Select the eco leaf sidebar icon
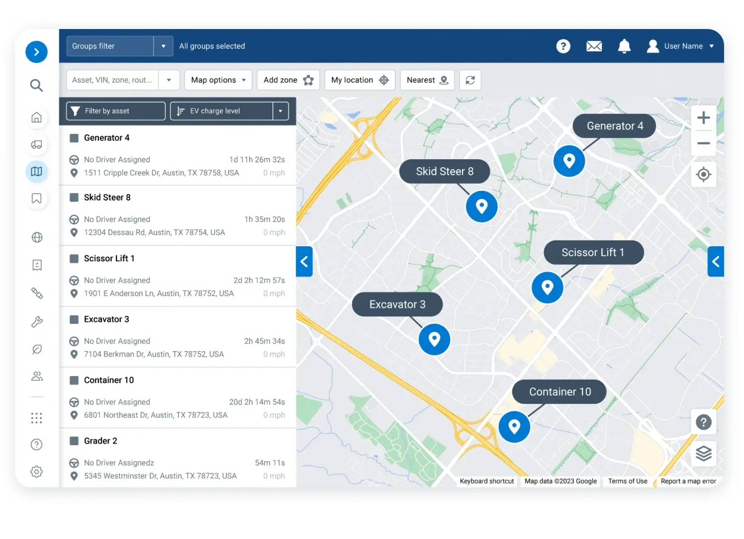The image size is (744, 539). pyautogui.click(x=36, y=349)
